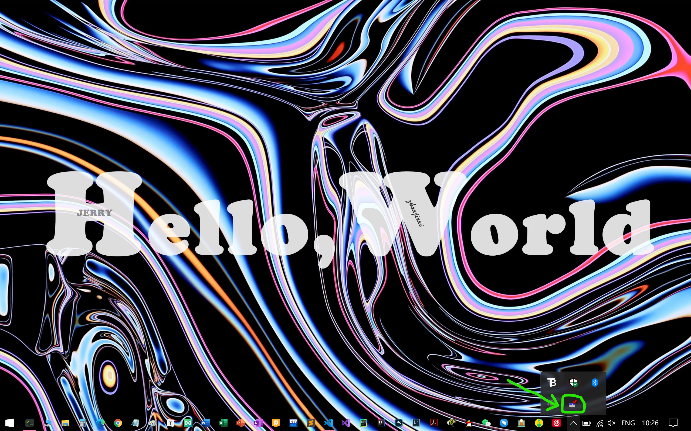This screenshot has width=691, height=431.
Task: Open Google Chrome from the taskbar
Action: [x=118, y=423]
